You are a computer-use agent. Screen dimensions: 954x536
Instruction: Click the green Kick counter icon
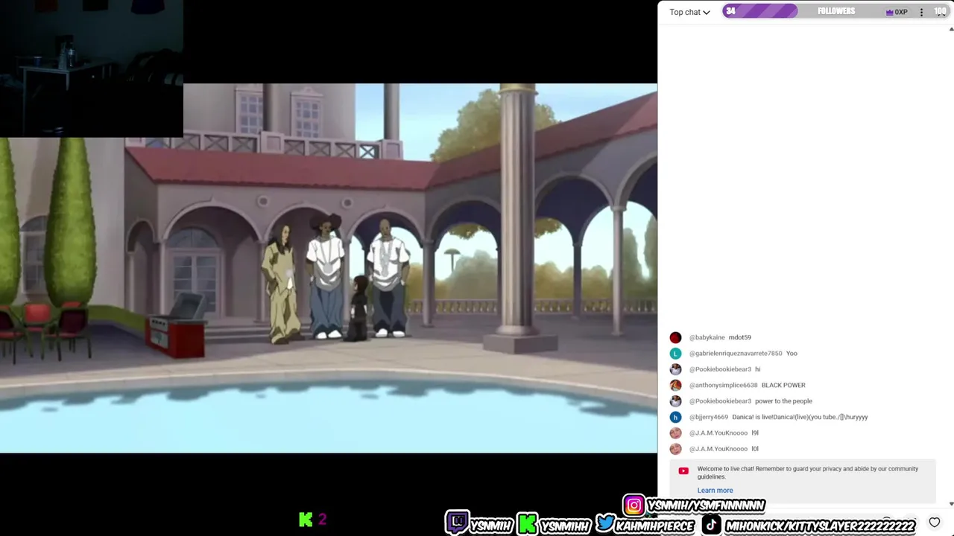306,520
